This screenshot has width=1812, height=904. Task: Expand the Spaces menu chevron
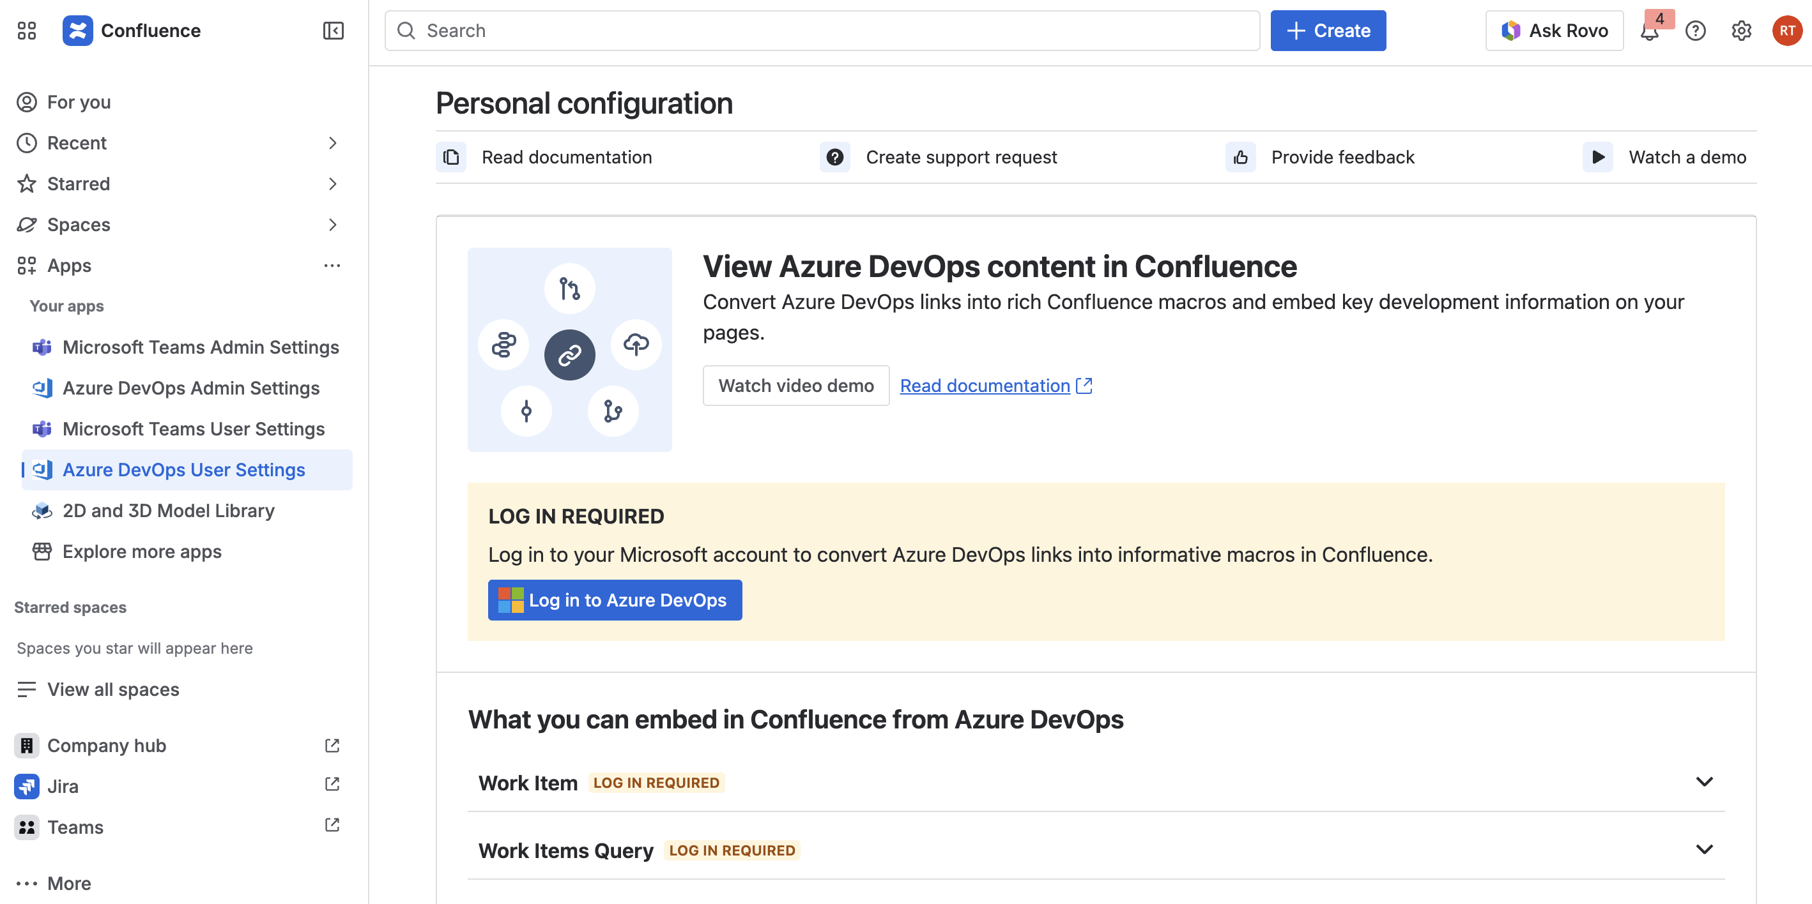point(333,224)
